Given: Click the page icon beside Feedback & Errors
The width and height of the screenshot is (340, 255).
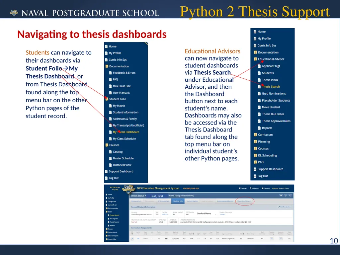Looking at the screenshot, I should pos(110,73).
